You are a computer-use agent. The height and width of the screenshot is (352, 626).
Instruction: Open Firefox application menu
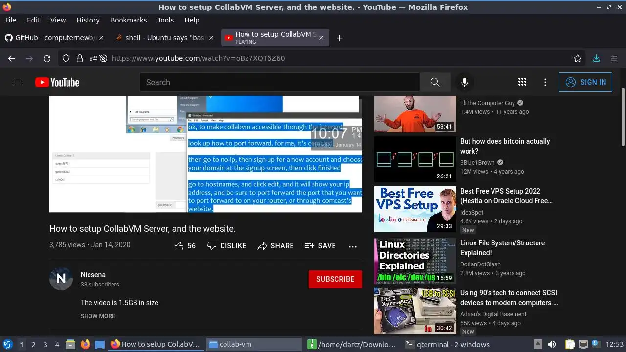point(614,58)
